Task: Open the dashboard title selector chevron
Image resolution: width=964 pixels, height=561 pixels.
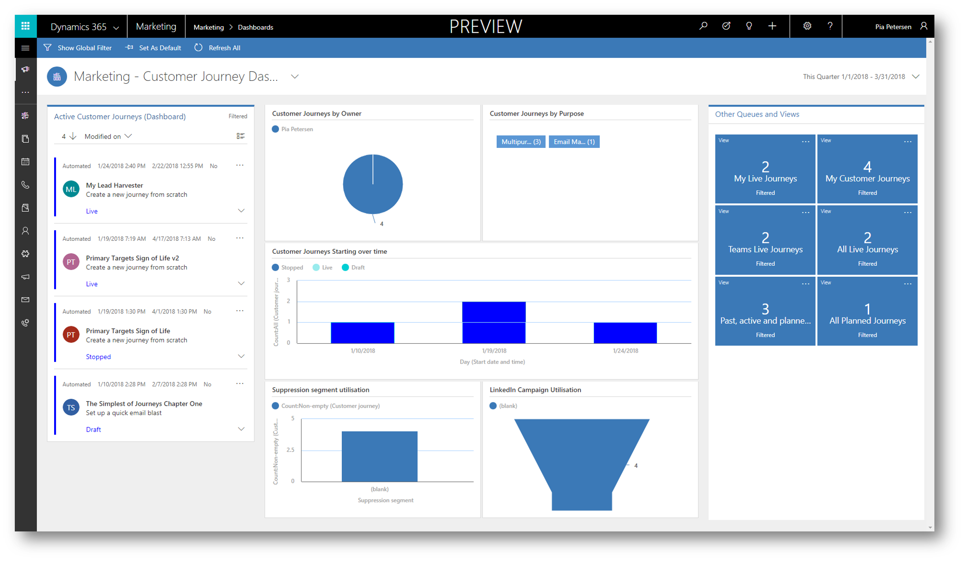Action: [295, 77]
